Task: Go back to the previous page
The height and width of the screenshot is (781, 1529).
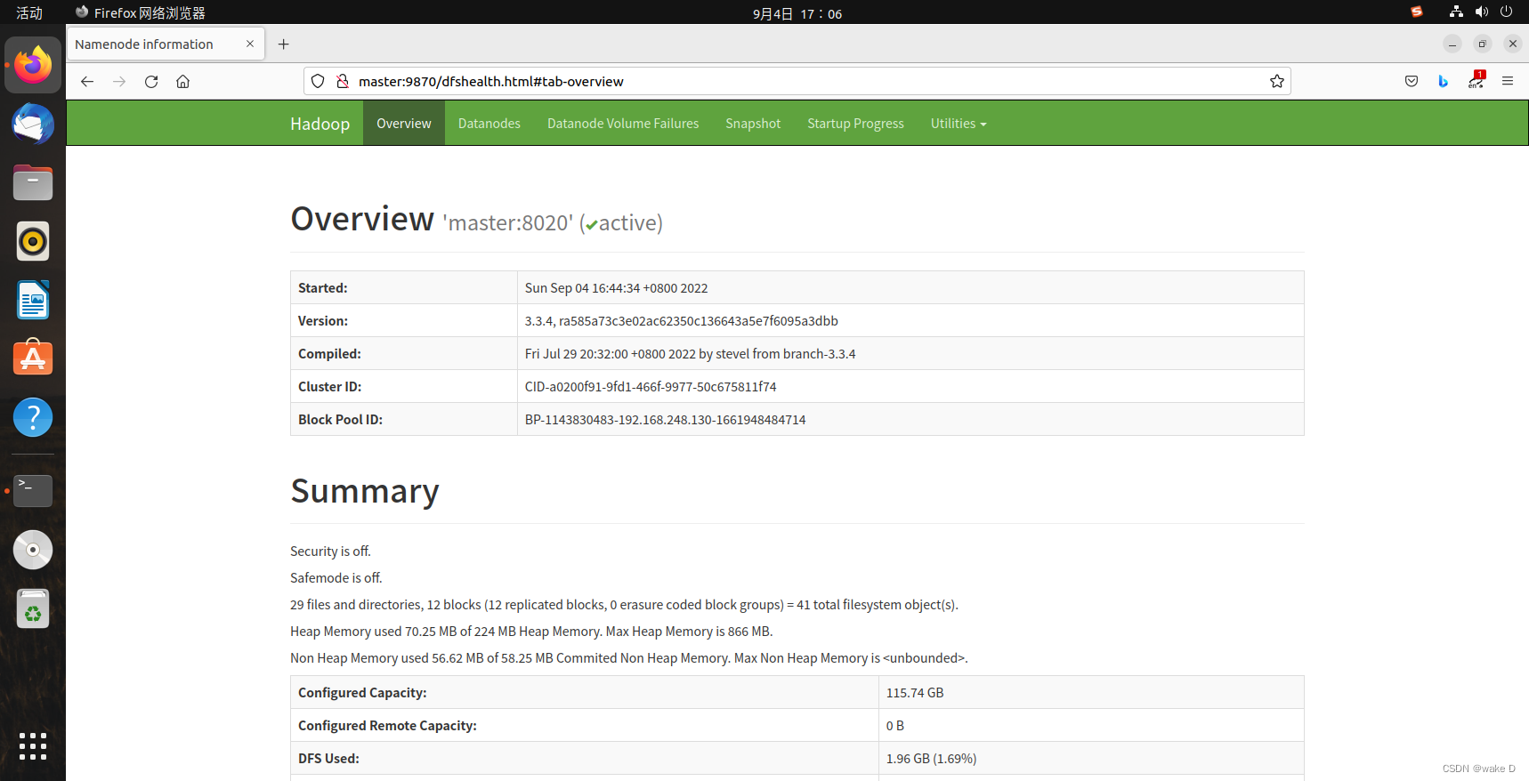Action: [x=87, y=81]
